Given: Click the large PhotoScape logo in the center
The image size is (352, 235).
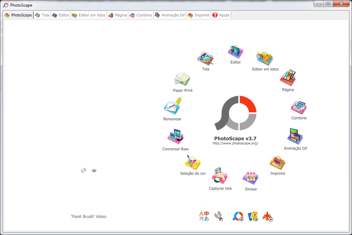Looking at the screenshot, I should 235,113.
